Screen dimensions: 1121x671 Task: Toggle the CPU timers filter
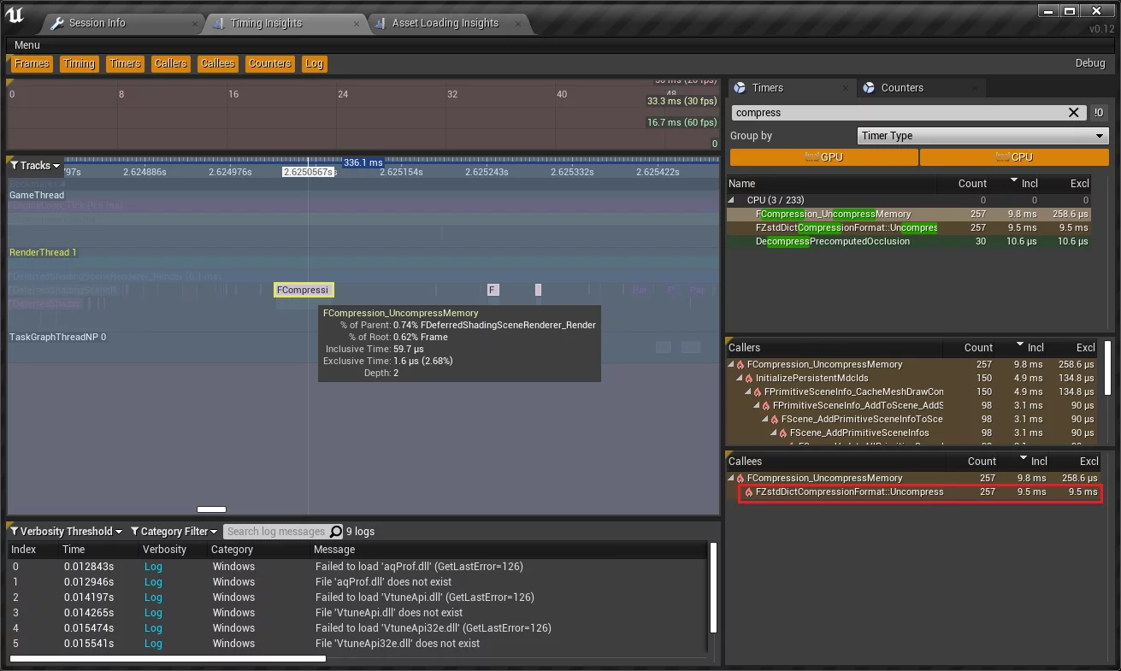click(1014, 157)
